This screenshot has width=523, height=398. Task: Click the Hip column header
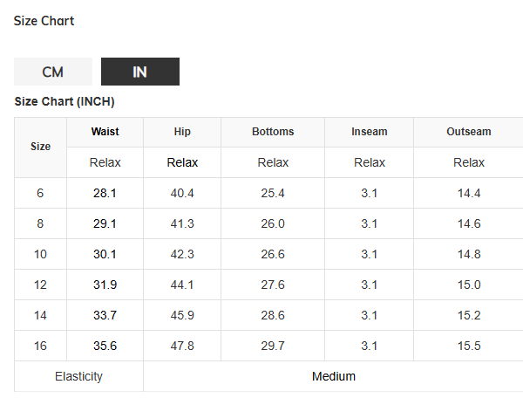tap(182, 132)
